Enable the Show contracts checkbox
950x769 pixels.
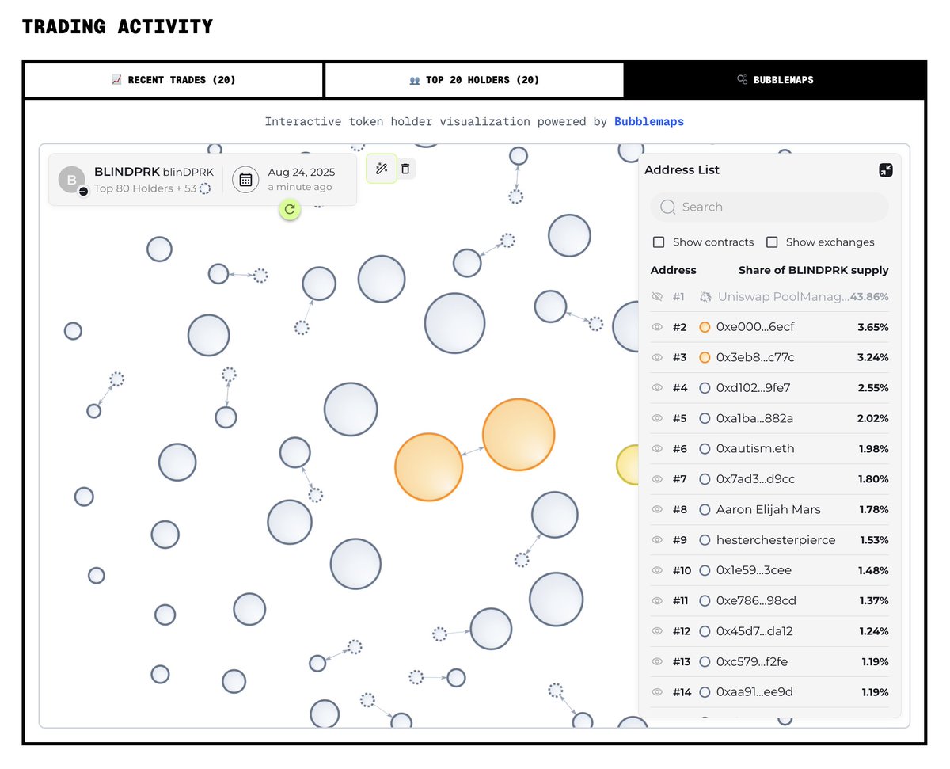[x=659, y=242]
